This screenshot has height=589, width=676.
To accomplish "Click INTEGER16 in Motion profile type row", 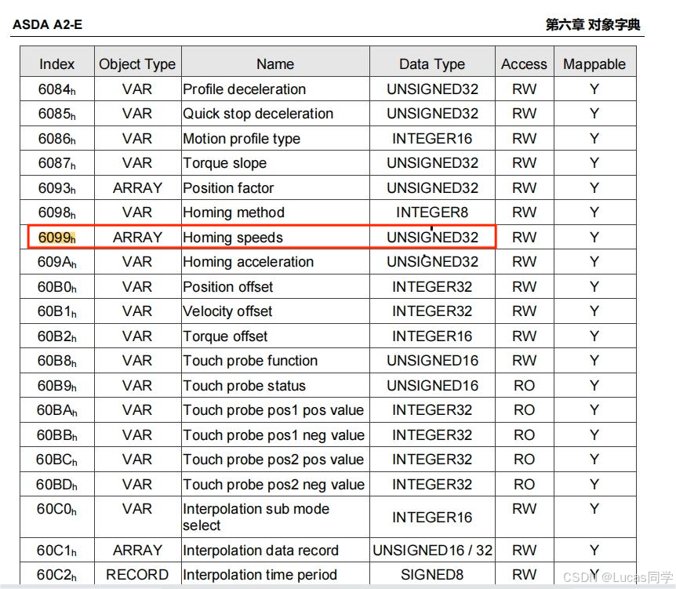I will click(432, 139).
